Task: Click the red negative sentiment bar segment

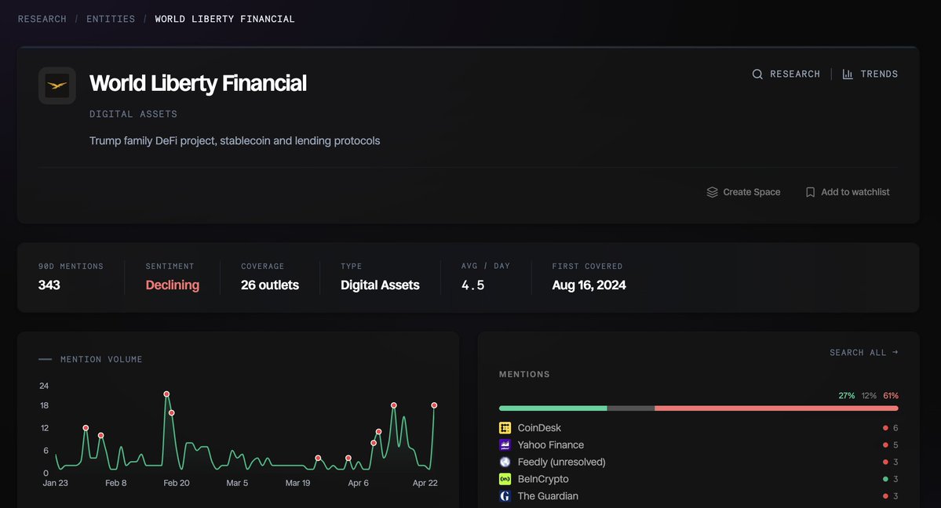Action: point(776,408)
